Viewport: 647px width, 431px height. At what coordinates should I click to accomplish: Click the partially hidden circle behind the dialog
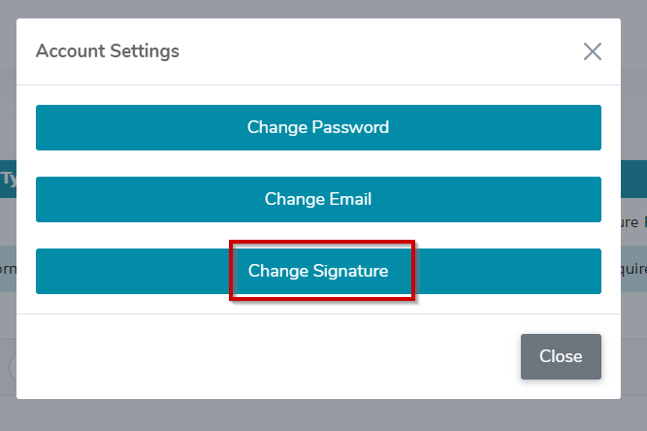pos(11,368)
